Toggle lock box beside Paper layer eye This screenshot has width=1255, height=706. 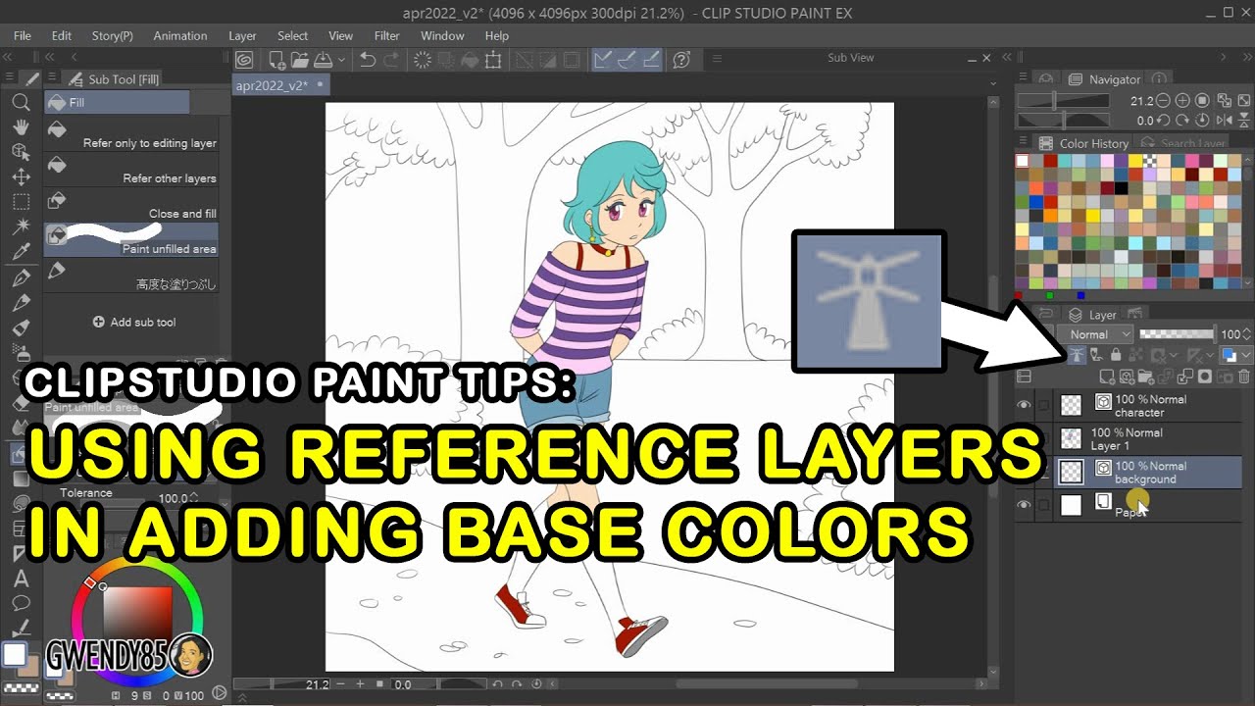1044,505
